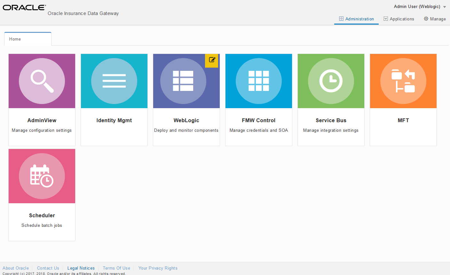Click the Manage gear icon
Screen dimensions: 450x275
425,19
